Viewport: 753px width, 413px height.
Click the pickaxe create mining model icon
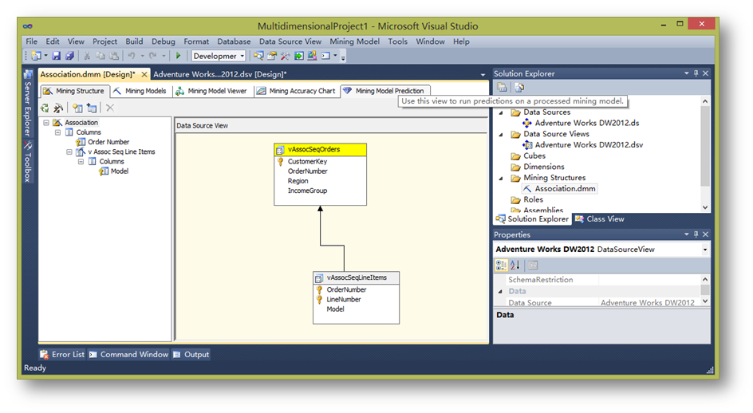click(58, 108)
